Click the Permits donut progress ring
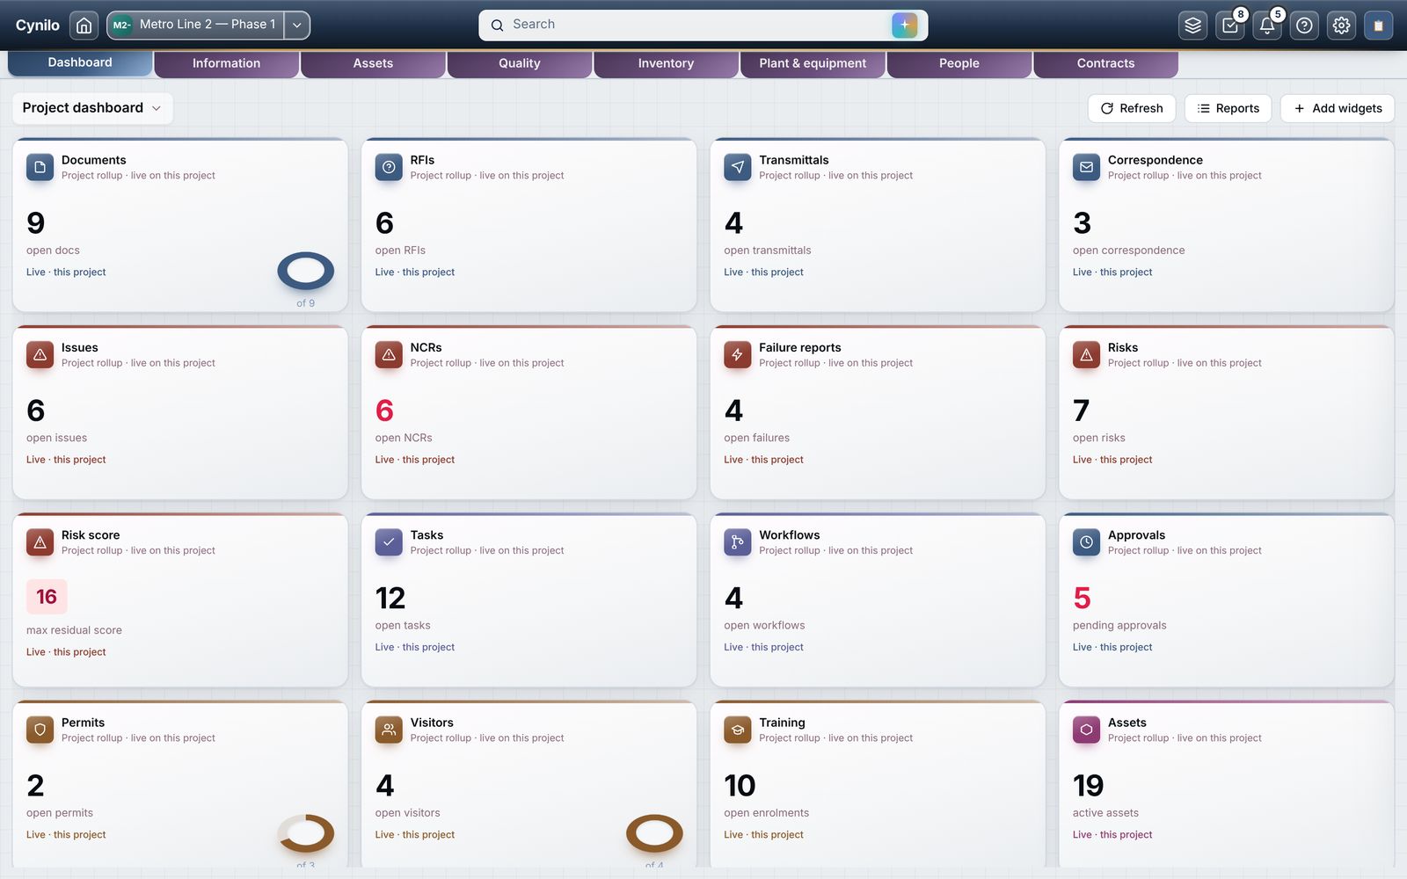Viewport: 1407px width, 879px height. pyautogui.click(x=306, y=832)
